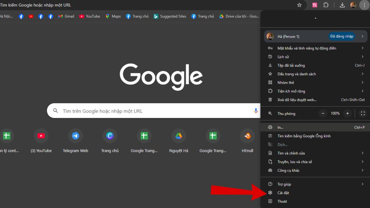The height and width of the screenshot is (208, 370).
Task: Click the key icon beside Mật khẩu
Action: tap(270, 48)
